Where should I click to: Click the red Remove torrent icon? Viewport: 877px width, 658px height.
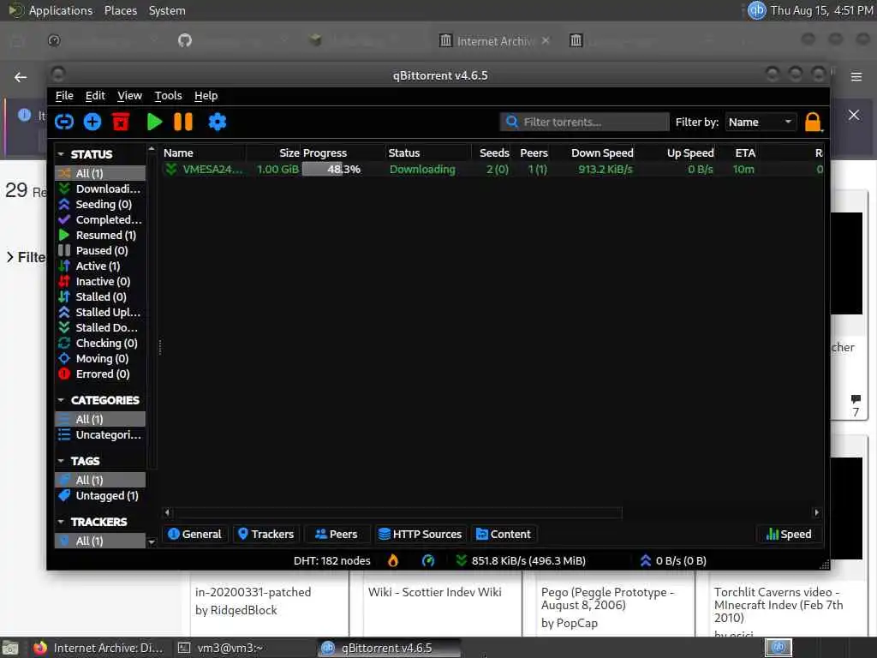tap(121, 122)
